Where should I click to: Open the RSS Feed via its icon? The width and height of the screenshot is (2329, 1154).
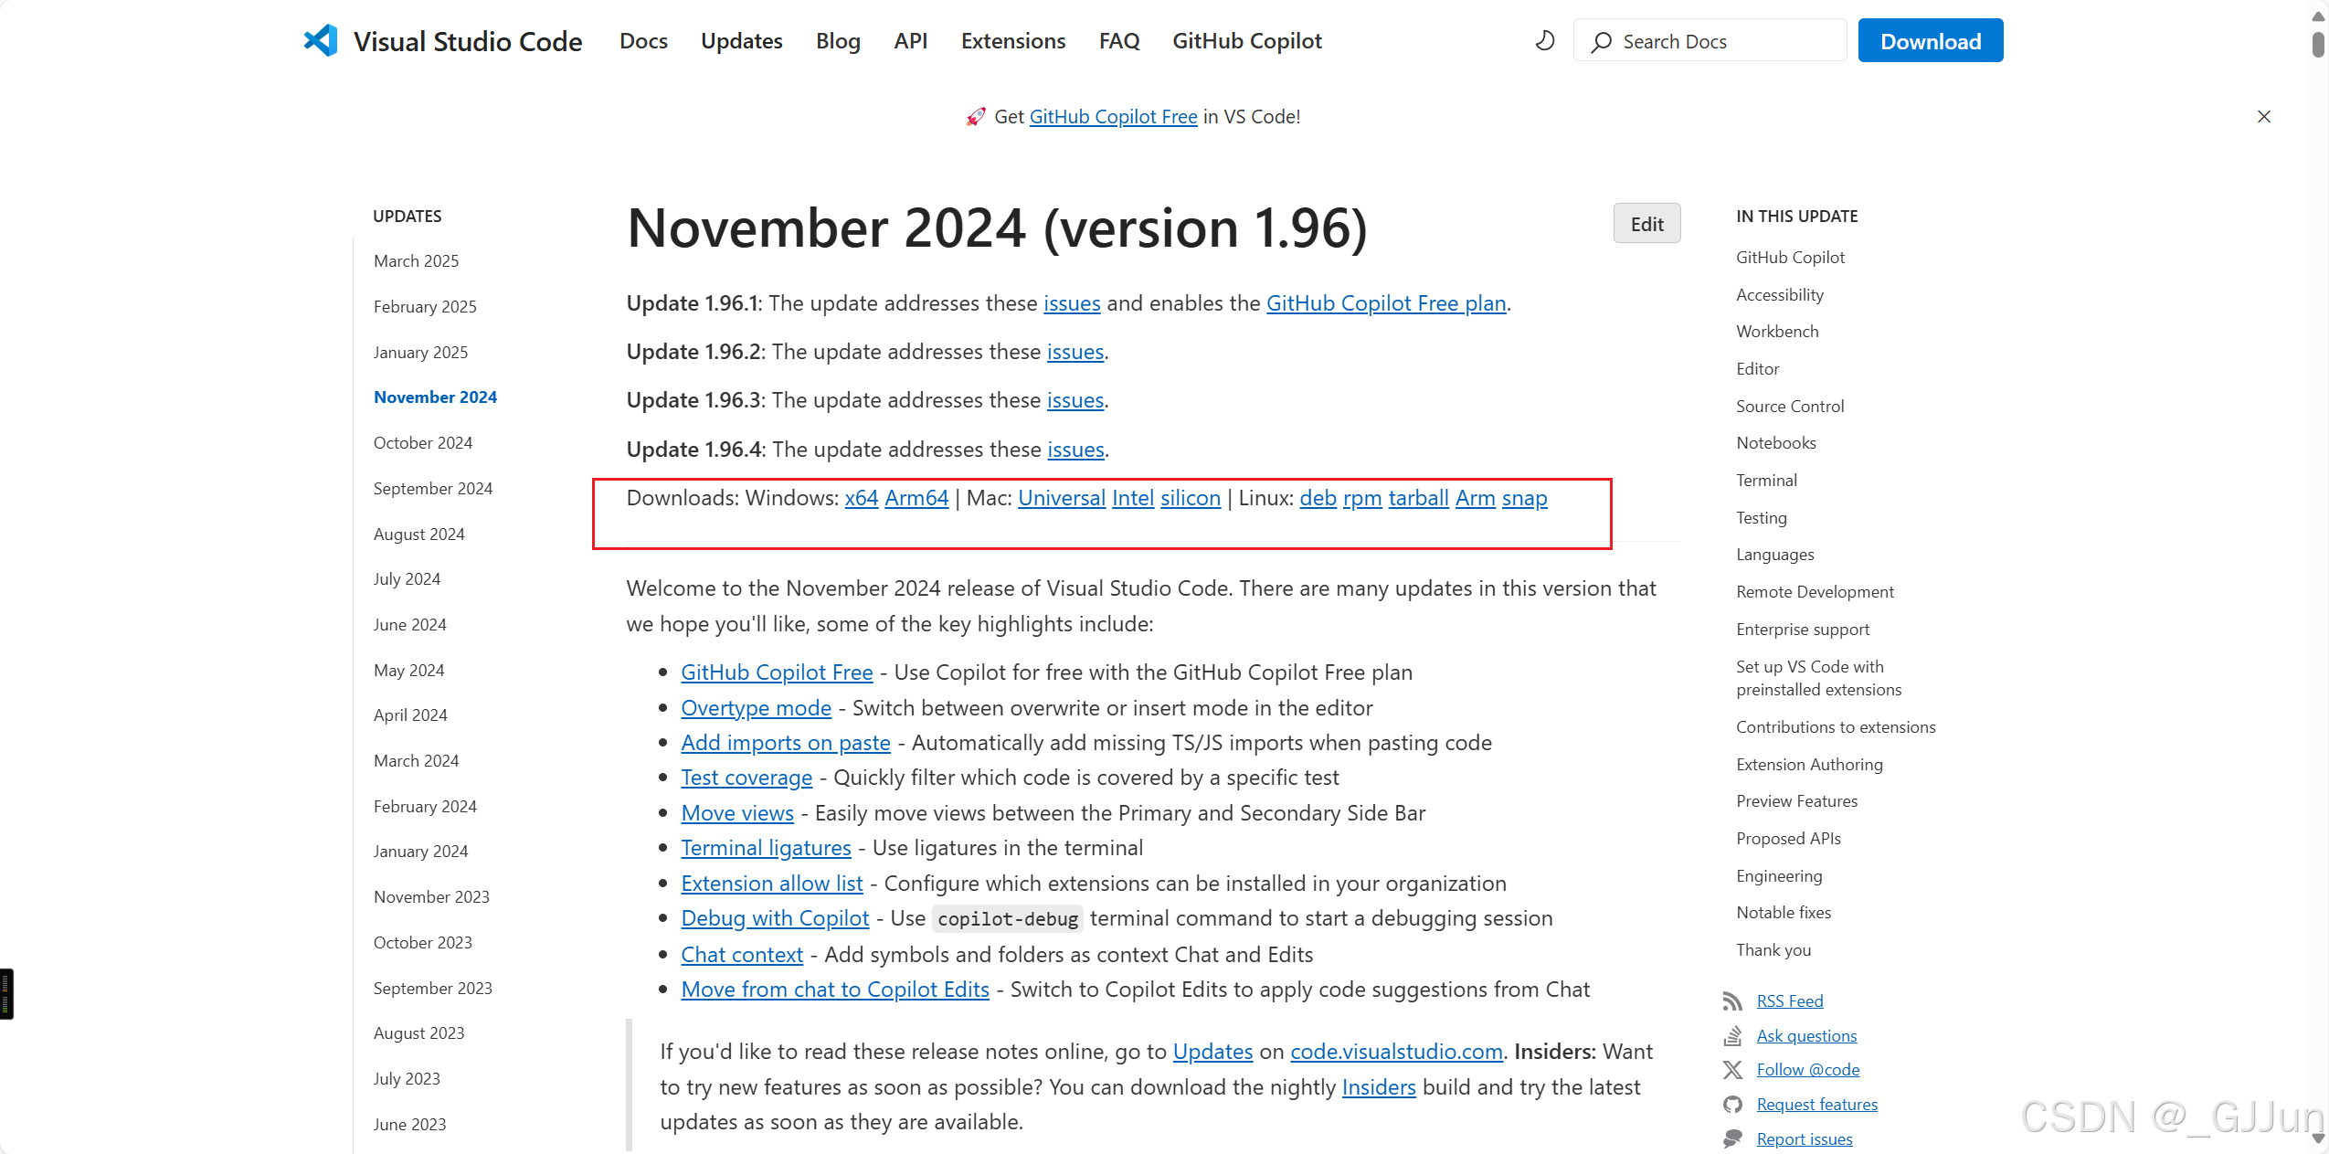[x=1733, y=1000]
